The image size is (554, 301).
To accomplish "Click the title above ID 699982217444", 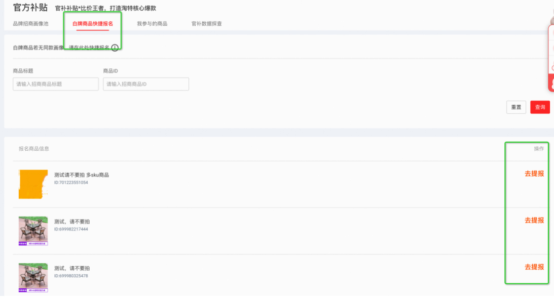I will click(72, 222).
